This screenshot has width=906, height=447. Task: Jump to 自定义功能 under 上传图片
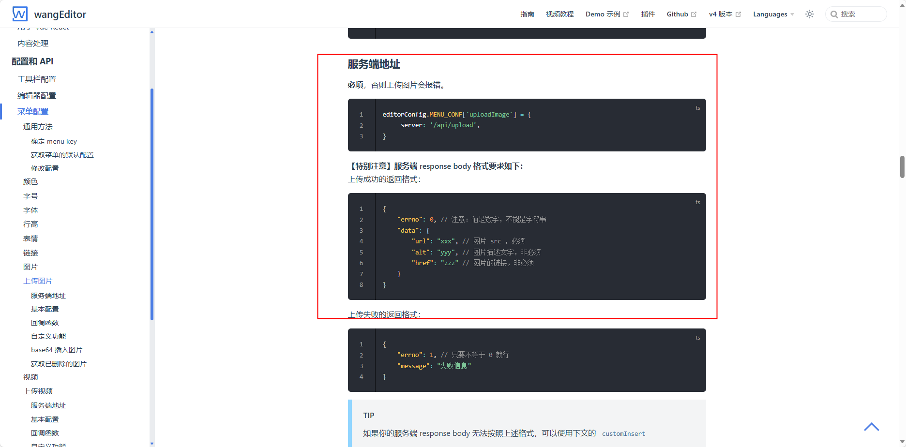click(48, 336)
